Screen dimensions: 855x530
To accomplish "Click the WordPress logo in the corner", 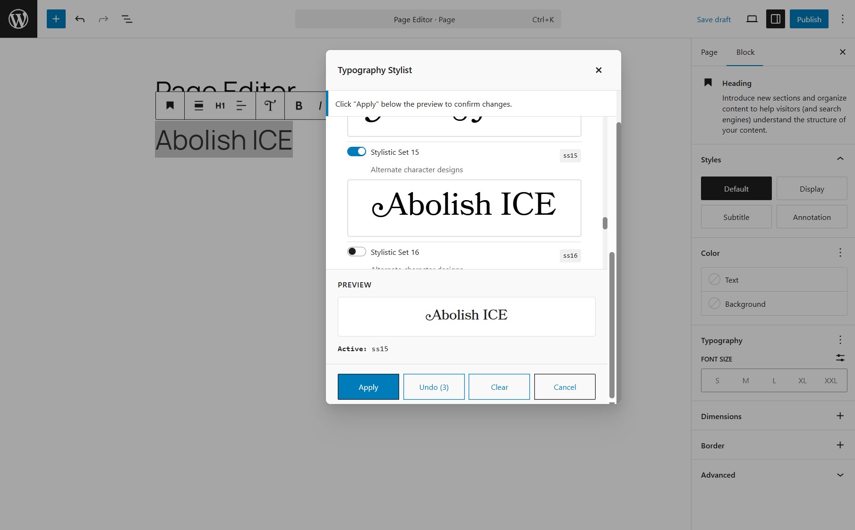I will [x=18, y=18].
